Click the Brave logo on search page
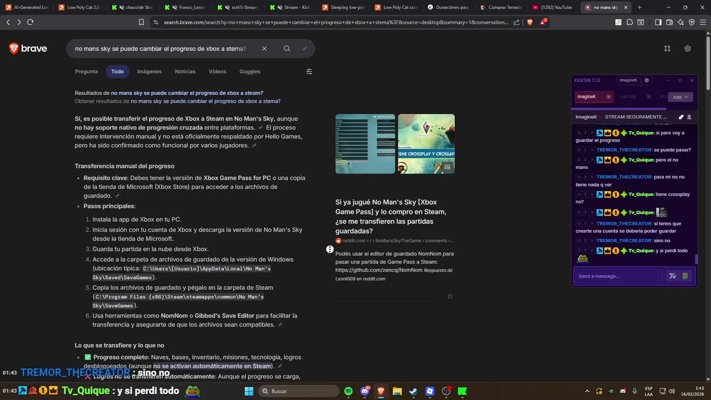Screen dimensions: 711x400 pyautogui.click(x=28, y=48)
